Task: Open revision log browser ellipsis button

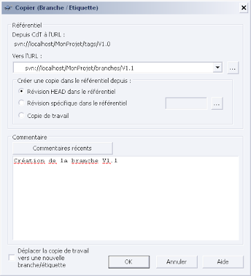Action: click(x=217, y=103)
